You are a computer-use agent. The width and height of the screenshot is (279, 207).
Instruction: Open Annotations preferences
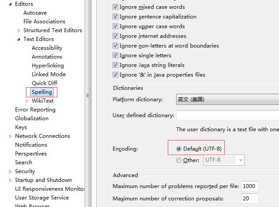pyautogui.click(x=47, y=57)
